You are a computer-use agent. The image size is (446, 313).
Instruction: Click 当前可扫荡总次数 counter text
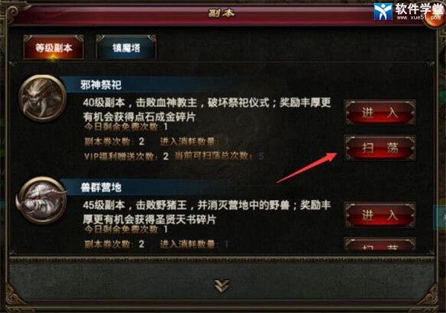pyautogui.click(x=219, y=156)
